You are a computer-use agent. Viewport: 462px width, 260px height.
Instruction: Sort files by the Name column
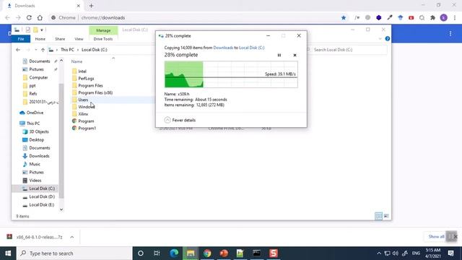[x=77, y=61]
